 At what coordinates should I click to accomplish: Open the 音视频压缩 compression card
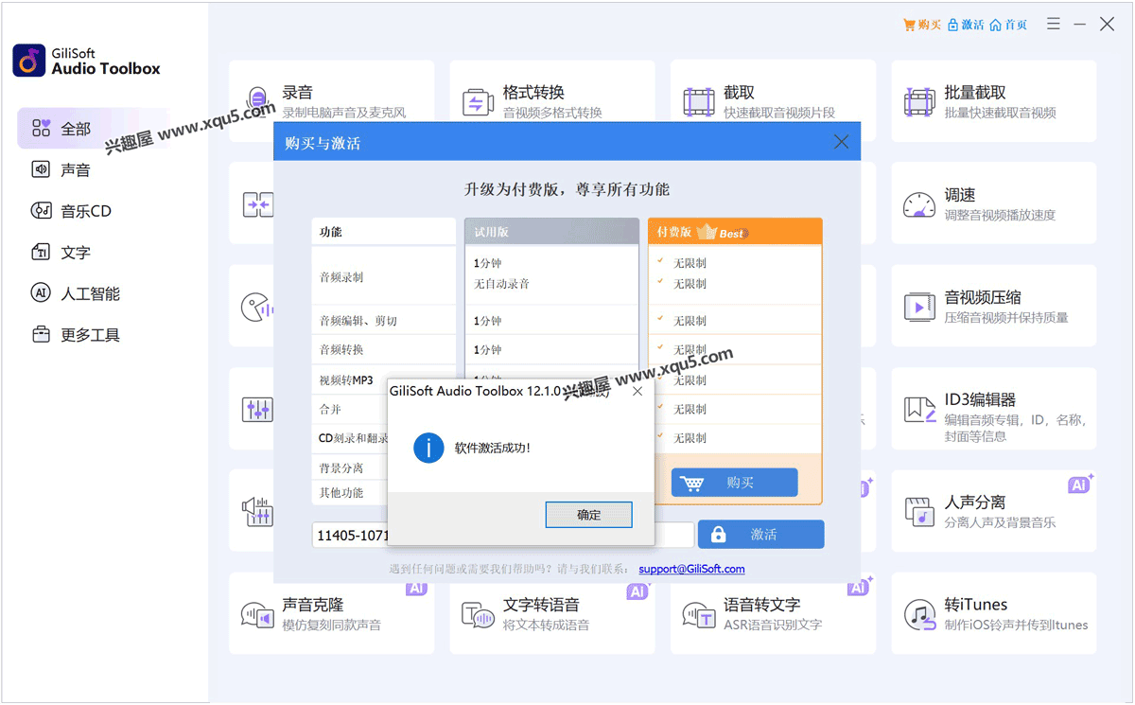click(994, 306)
